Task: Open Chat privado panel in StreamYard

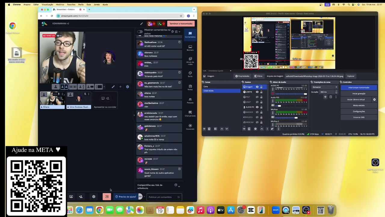Action: tap(190, 114)
